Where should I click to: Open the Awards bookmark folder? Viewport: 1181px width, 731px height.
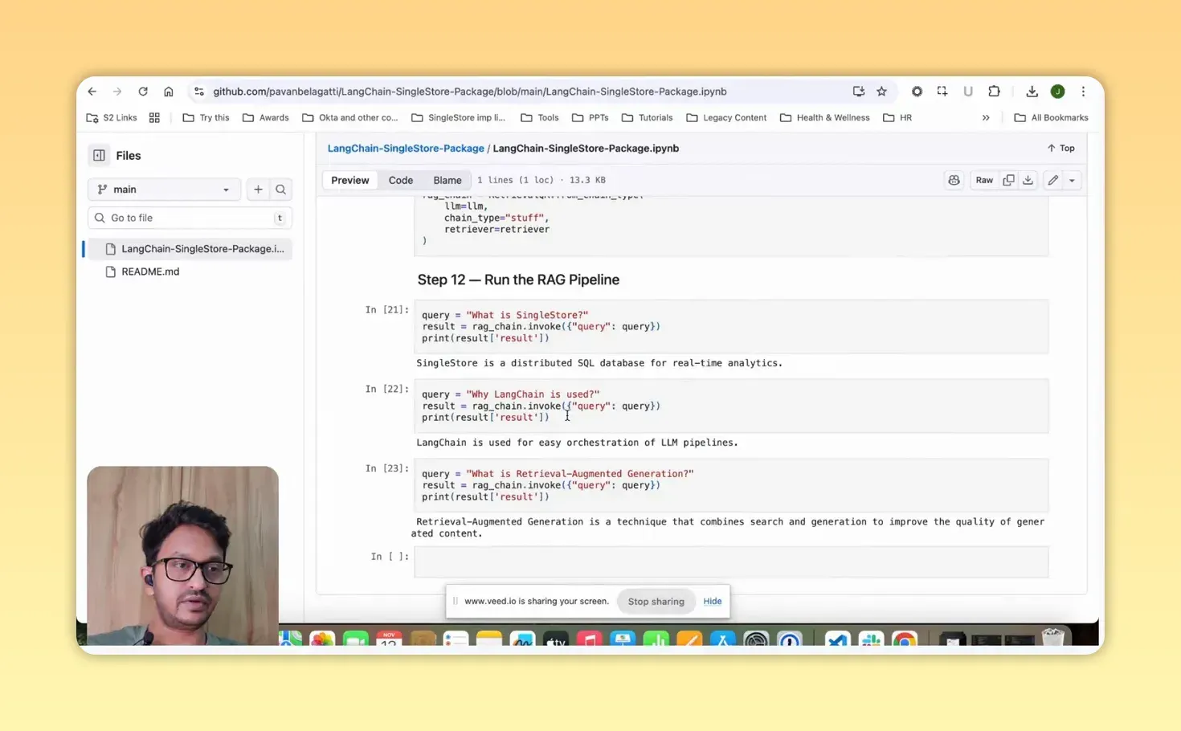(x=266, y=117)
